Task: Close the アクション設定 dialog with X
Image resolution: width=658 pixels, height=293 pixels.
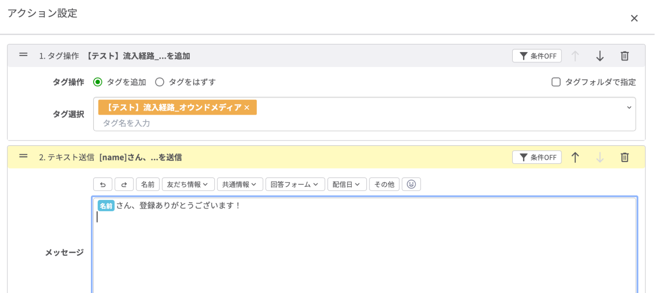Action: point(634,18)
